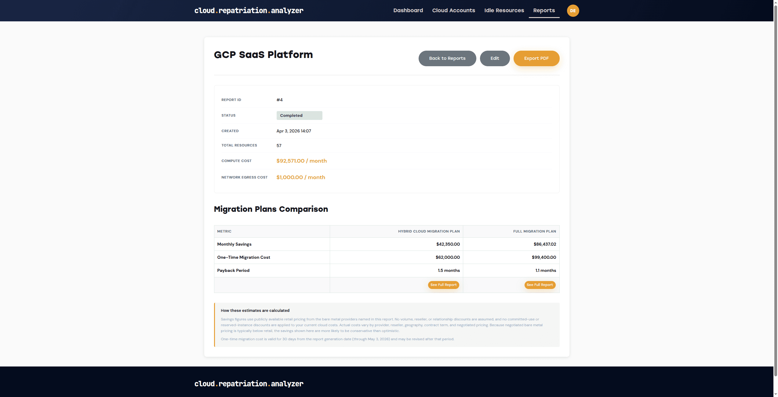Select the Reports navigation tab
This screenshot has height=397, width=778.
(544, 10)
